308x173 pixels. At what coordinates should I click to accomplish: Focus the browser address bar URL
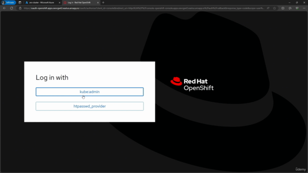[144, 8]
